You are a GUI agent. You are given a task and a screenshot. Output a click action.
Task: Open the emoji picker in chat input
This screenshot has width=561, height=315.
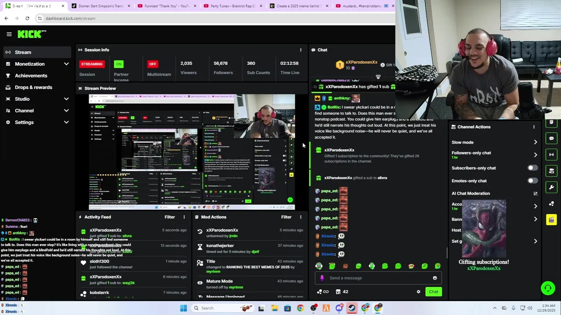tap(435, 278)
